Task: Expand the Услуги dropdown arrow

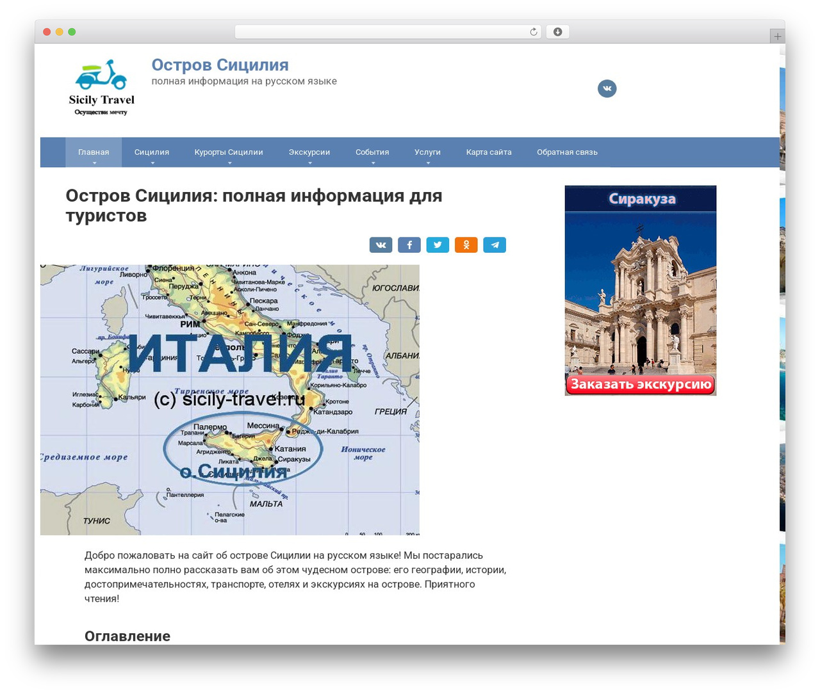Action: [x=428, y=163]
